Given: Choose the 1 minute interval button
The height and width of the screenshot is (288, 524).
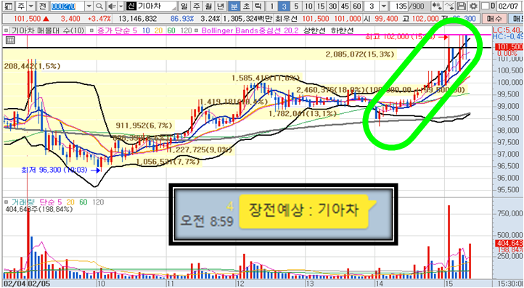Looking at the screenshot, I should coord(272,6).
